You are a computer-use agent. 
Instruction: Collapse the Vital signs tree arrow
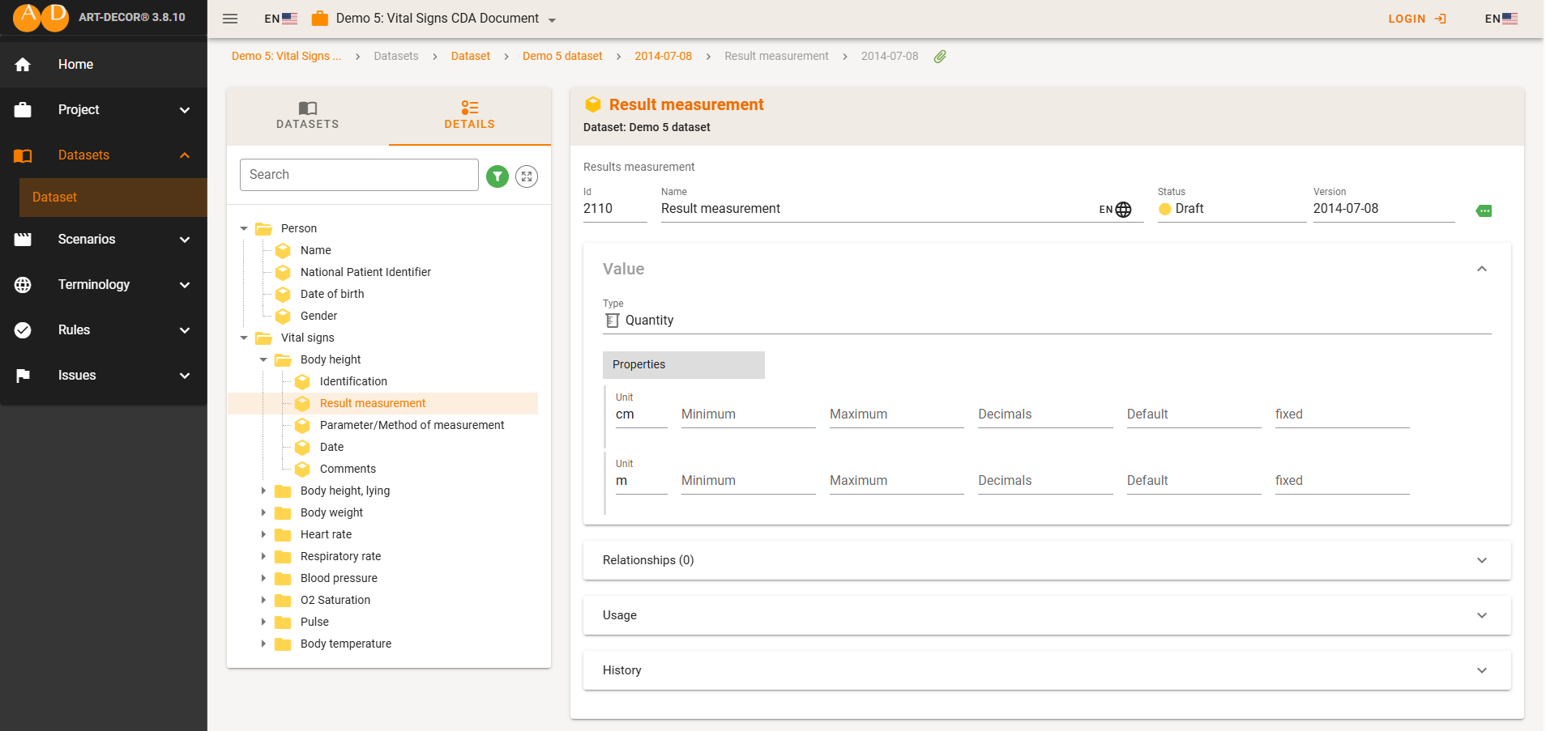tap(244, 338)
